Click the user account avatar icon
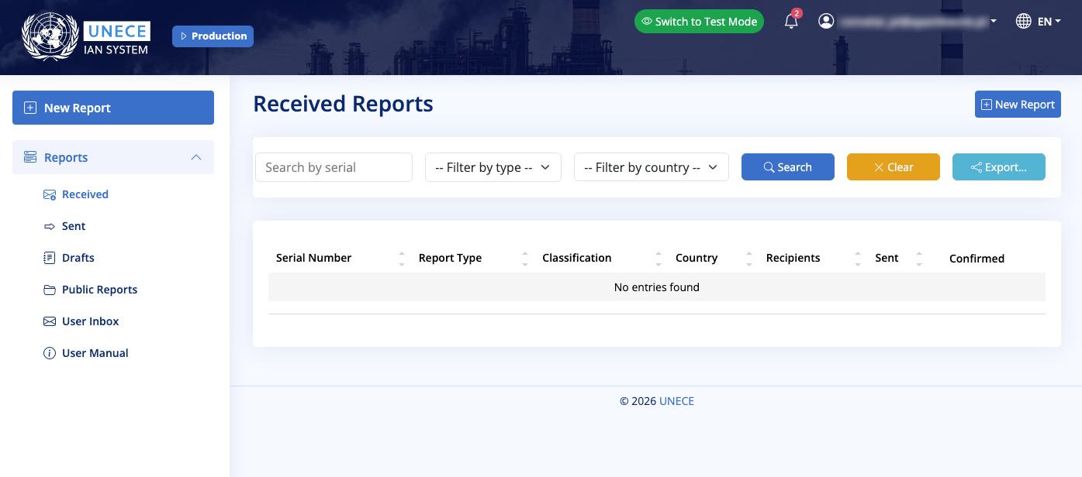This screenshot has height=477, width=1082. tap(826, 21)
